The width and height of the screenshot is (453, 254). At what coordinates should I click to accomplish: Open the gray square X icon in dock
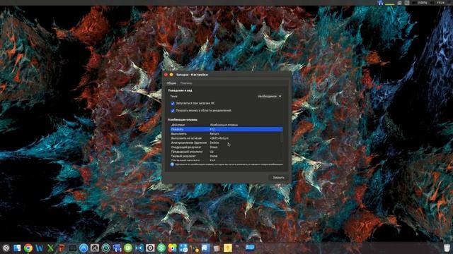[95, 248]
